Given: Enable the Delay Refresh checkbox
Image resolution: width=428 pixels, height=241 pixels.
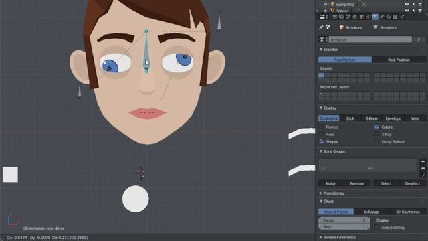Looking at the screenshot, I should [377, 141].
